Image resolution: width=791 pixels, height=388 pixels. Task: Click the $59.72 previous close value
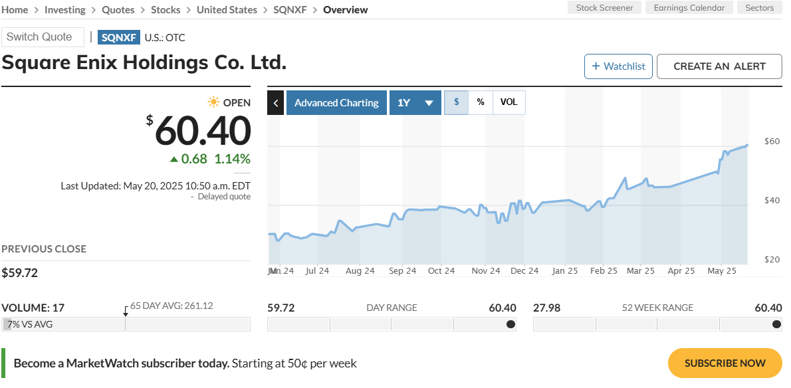[20, 273]
